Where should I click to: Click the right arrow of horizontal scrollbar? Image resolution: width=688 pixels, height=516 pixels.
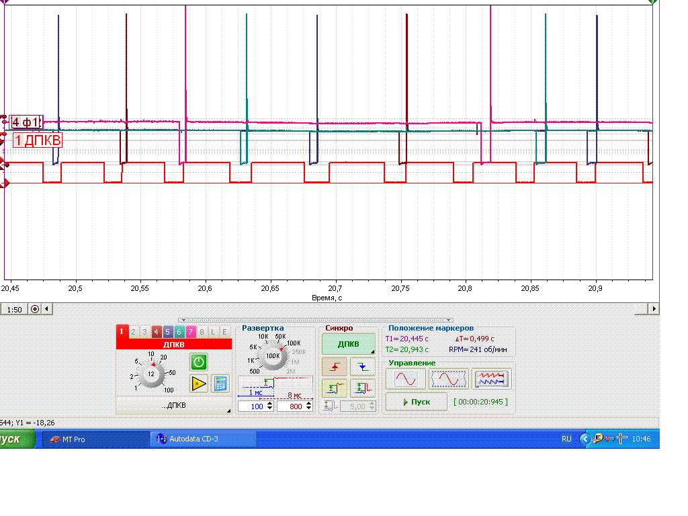pos(654,309)
